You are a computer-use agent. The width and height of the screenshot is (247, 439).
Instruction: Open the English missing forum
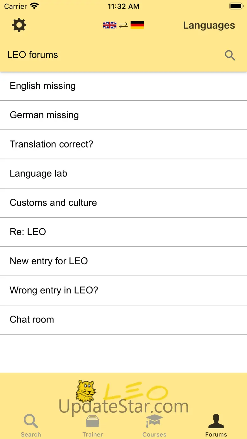(x=123, y=86)
